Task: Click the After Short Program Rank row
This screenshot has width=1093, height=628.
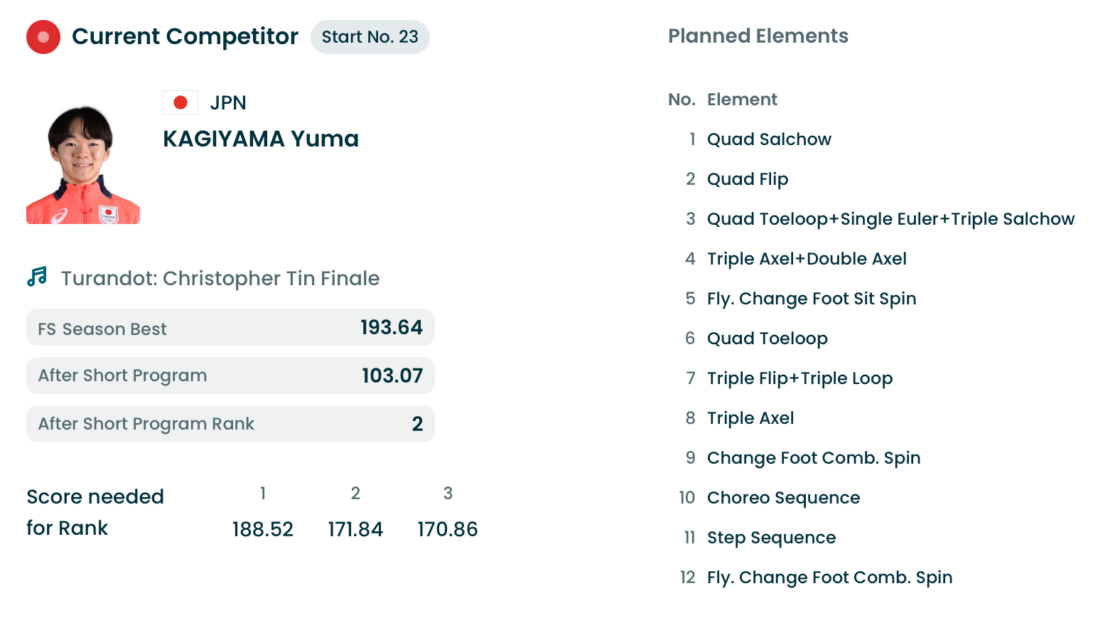Action: [x=230, y=424]
